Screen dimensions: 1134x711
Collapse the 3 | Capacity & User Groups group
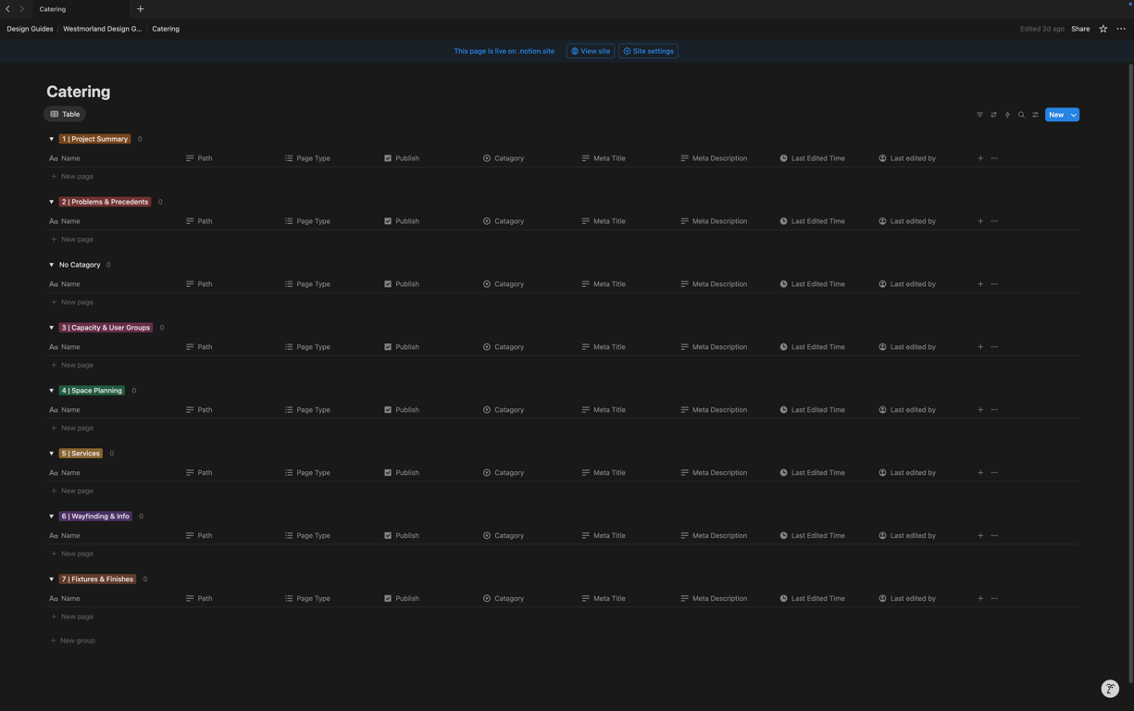click(x=52, y=328)
